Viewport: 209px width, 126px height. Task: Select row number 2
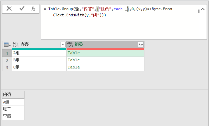point(7,60)
